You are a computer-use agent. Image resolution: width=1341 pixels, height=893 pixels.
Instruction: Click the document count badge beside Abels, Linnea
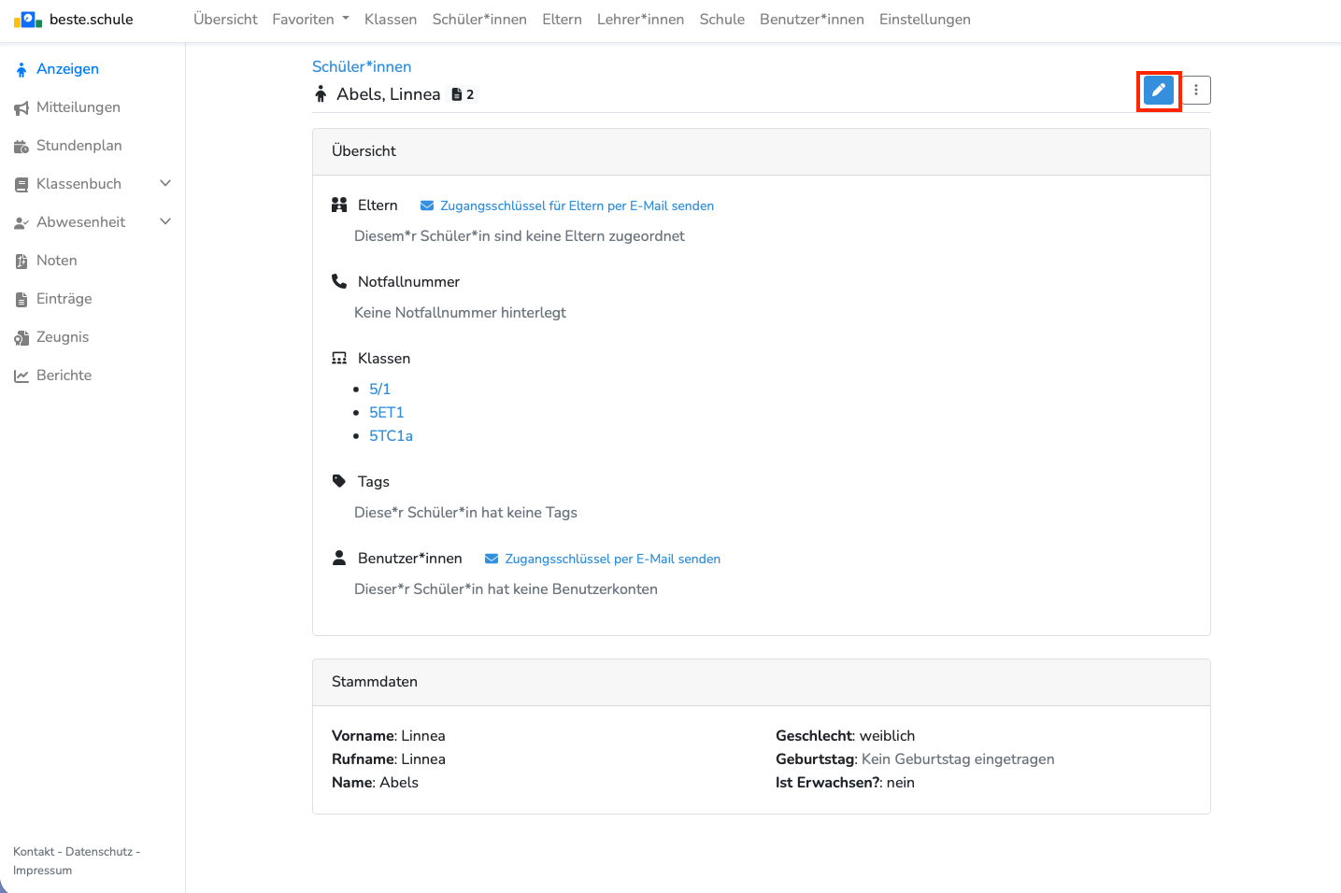pyautogui.click(x=463, y=94)
